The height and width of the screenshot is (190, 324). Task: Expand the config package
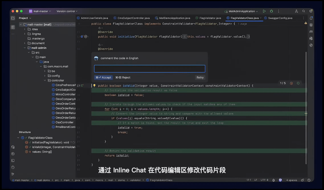pyautogui.click(x=45, y=76)
